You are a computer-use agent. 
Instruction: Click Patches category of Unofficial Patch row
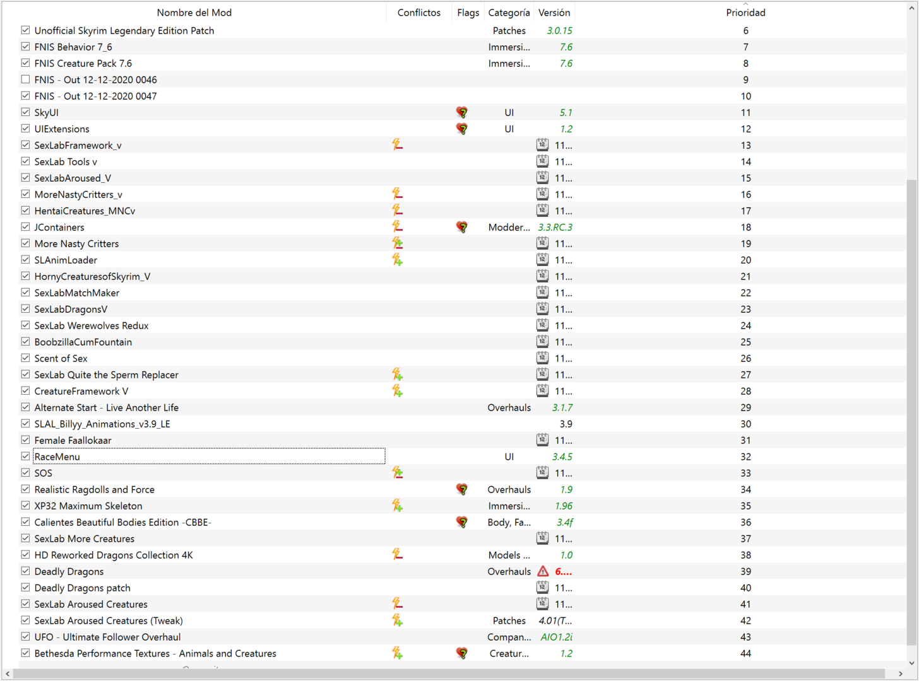coord(509,30)
